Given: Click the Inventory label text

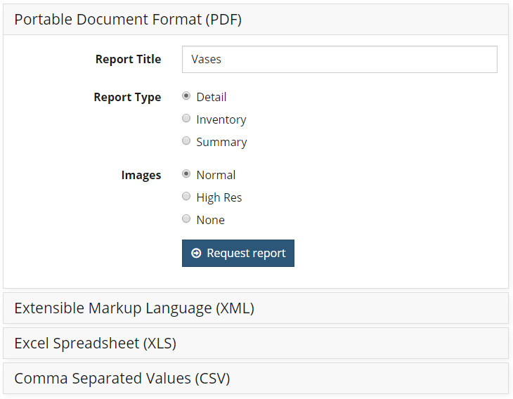Looking at the screenshot, I should [221, 119].
